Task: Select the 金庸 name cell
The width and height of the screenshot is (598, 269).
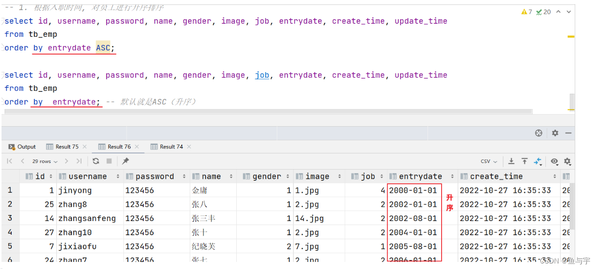Action: coord(213,190)
